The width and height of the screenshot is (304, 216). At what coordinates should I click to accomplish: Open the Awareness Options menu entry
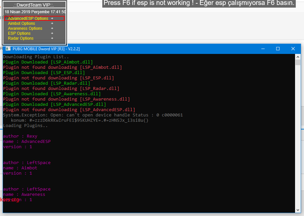pos(25,28)
